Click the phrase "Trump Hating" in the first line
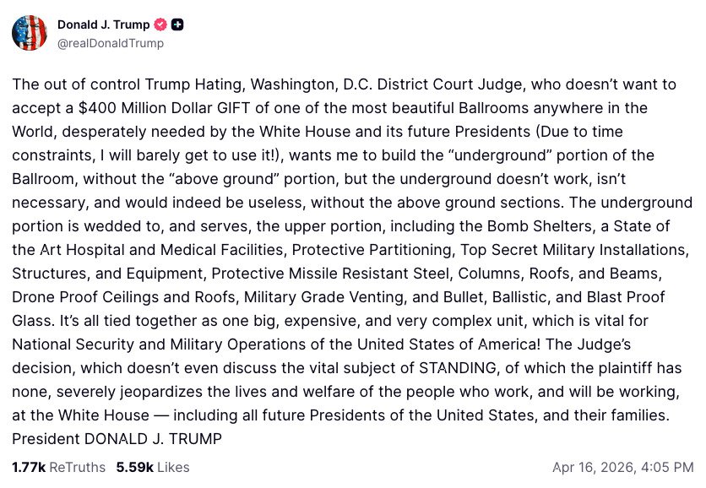The width and height of the screenshot is (706, 488). (193, 84)
